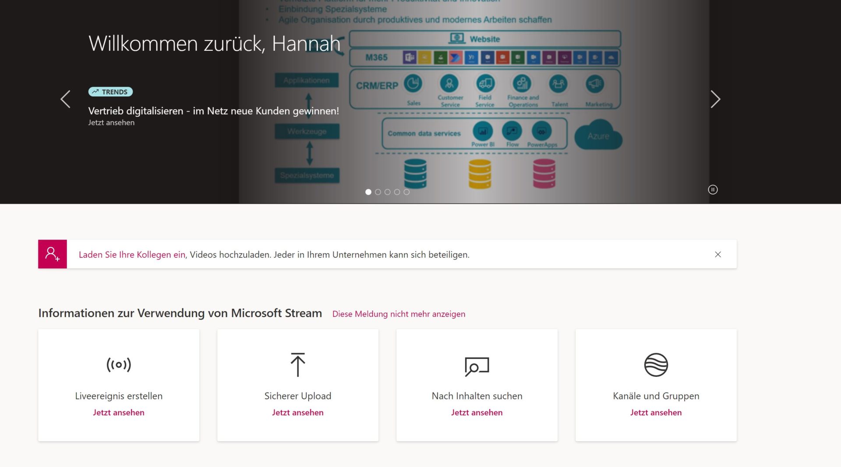The width and height of the screenshot is (841, 467).
Task: Click 'Kanäle und Gruppen' card title
Action: point(656,396)
